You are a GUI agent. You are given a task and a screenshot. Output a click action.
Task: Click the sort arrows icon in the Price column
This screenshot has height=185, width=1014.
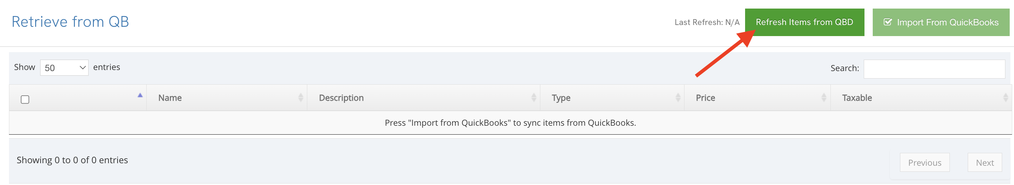824,97
